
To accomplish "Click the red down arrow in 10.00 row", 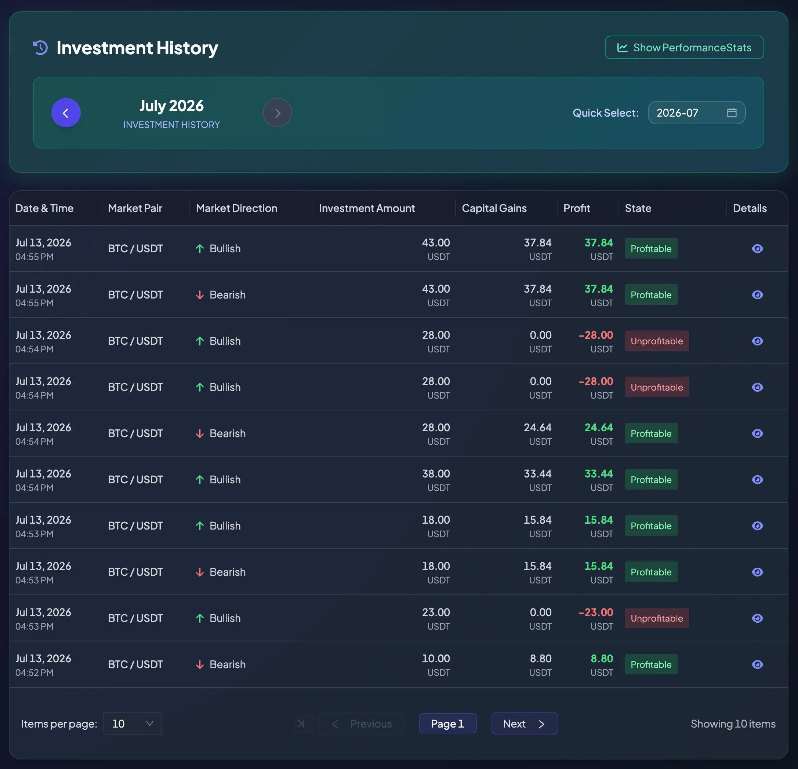I will point(200,664).
